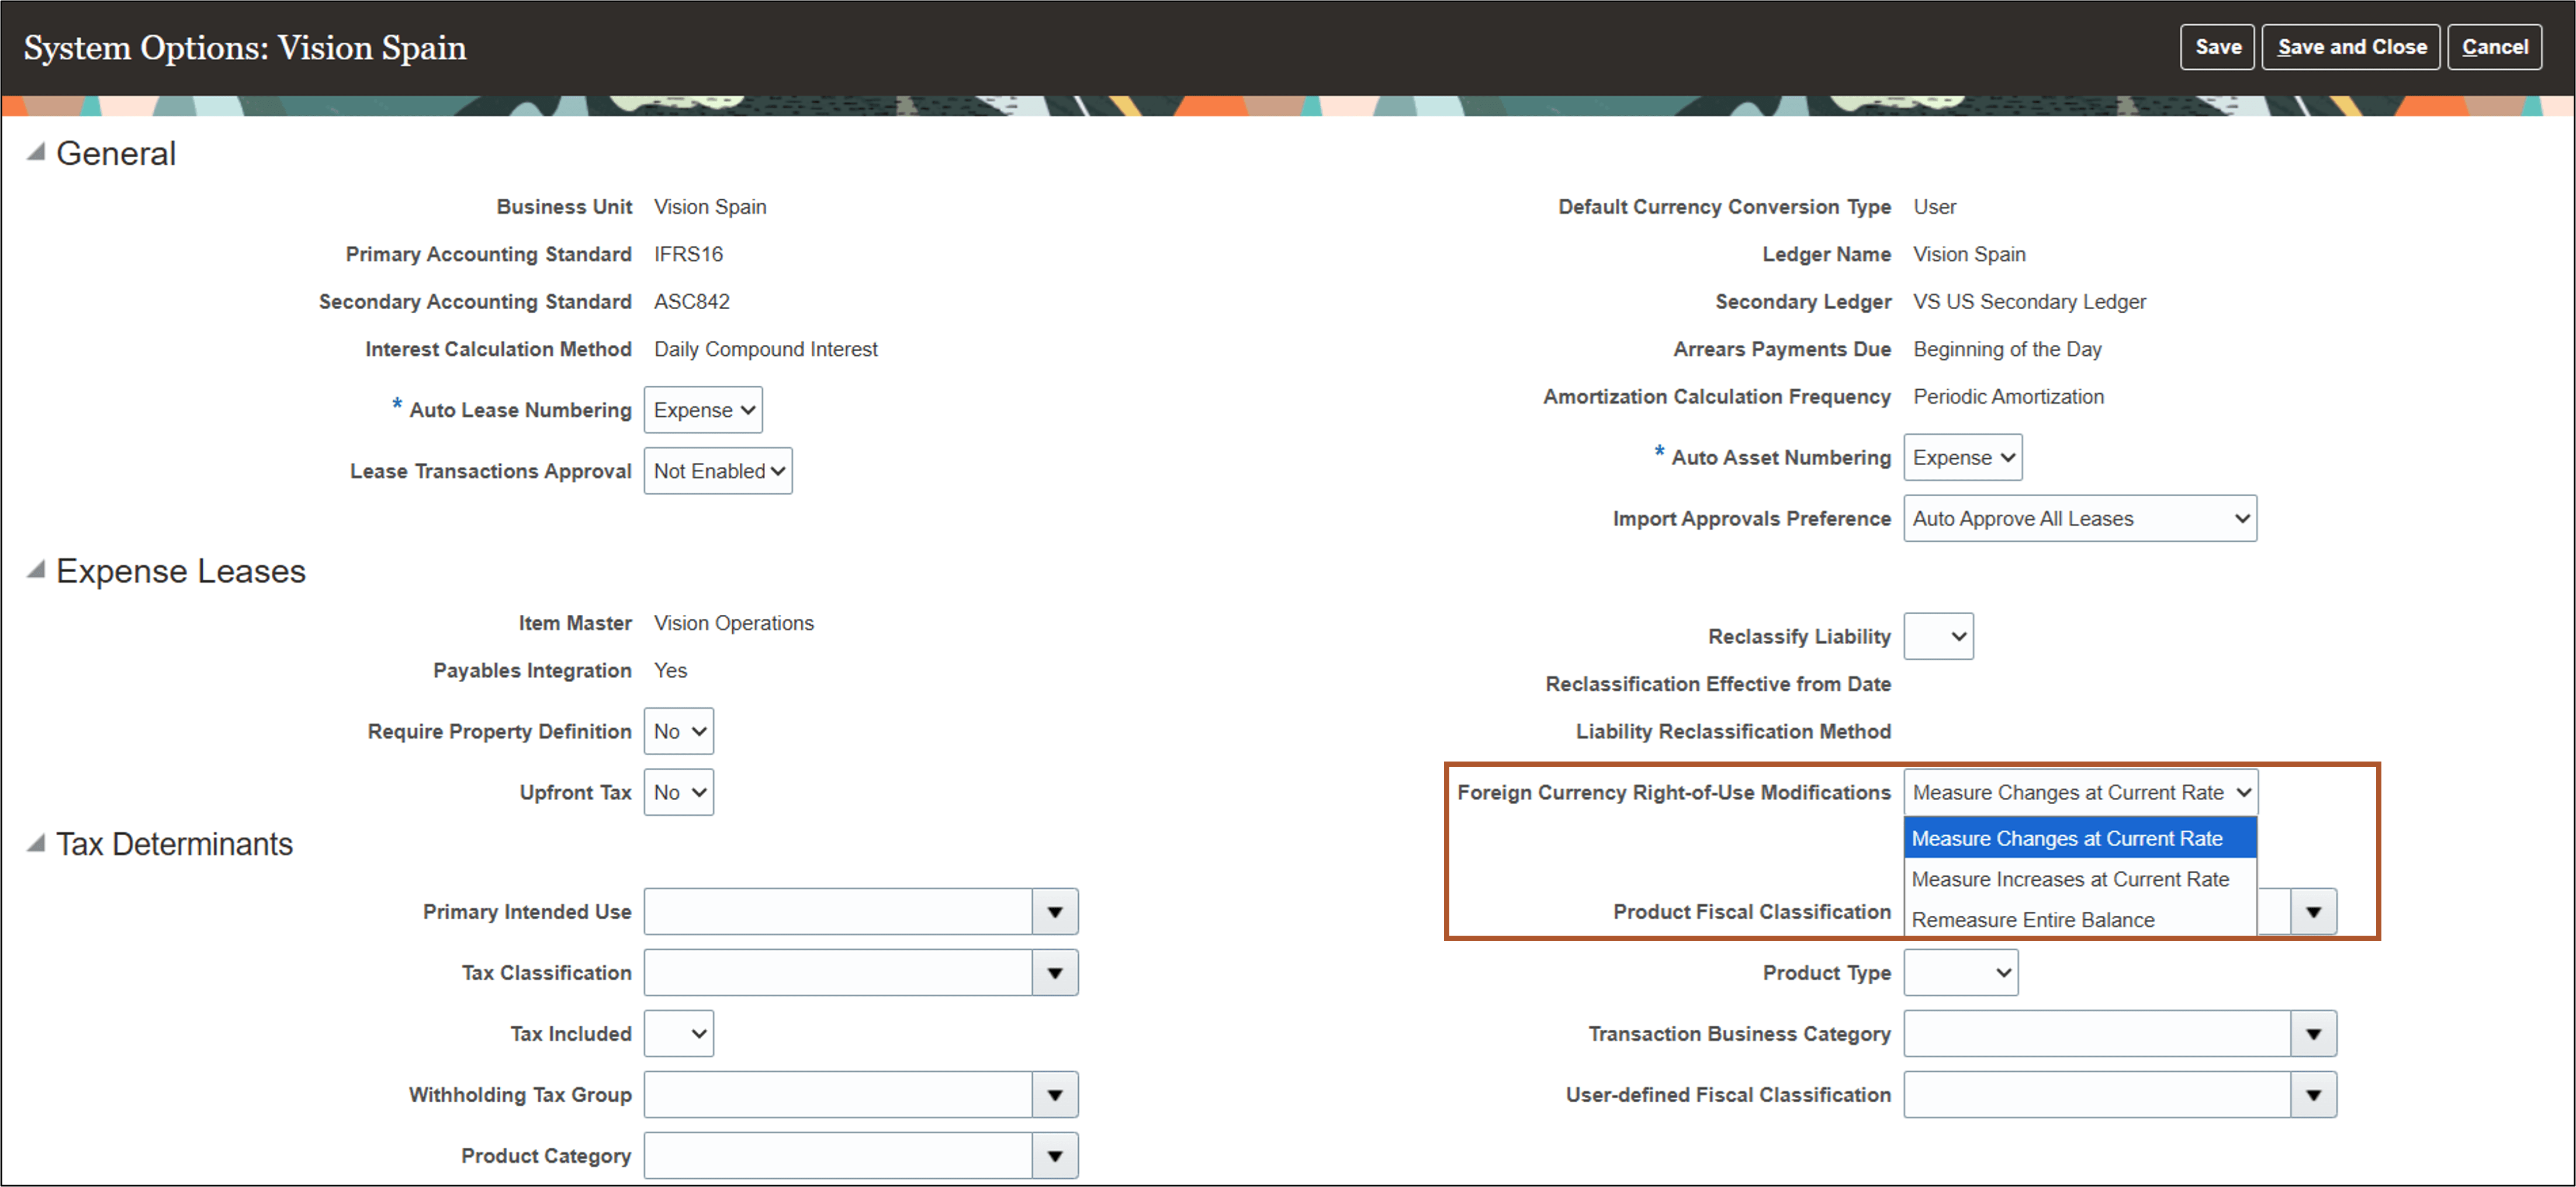
Task: Change the Auto Lease Numbering selection
Action: coord(703,409)
